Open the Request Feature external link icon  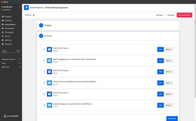tap(19, 59)
